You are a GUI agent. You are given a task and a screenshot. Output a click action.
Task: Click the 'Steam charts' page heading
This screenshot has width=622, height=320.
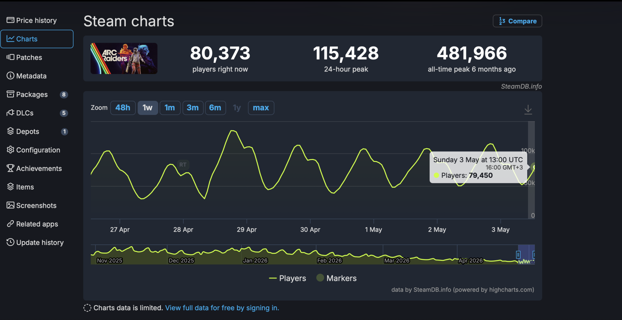129,21
